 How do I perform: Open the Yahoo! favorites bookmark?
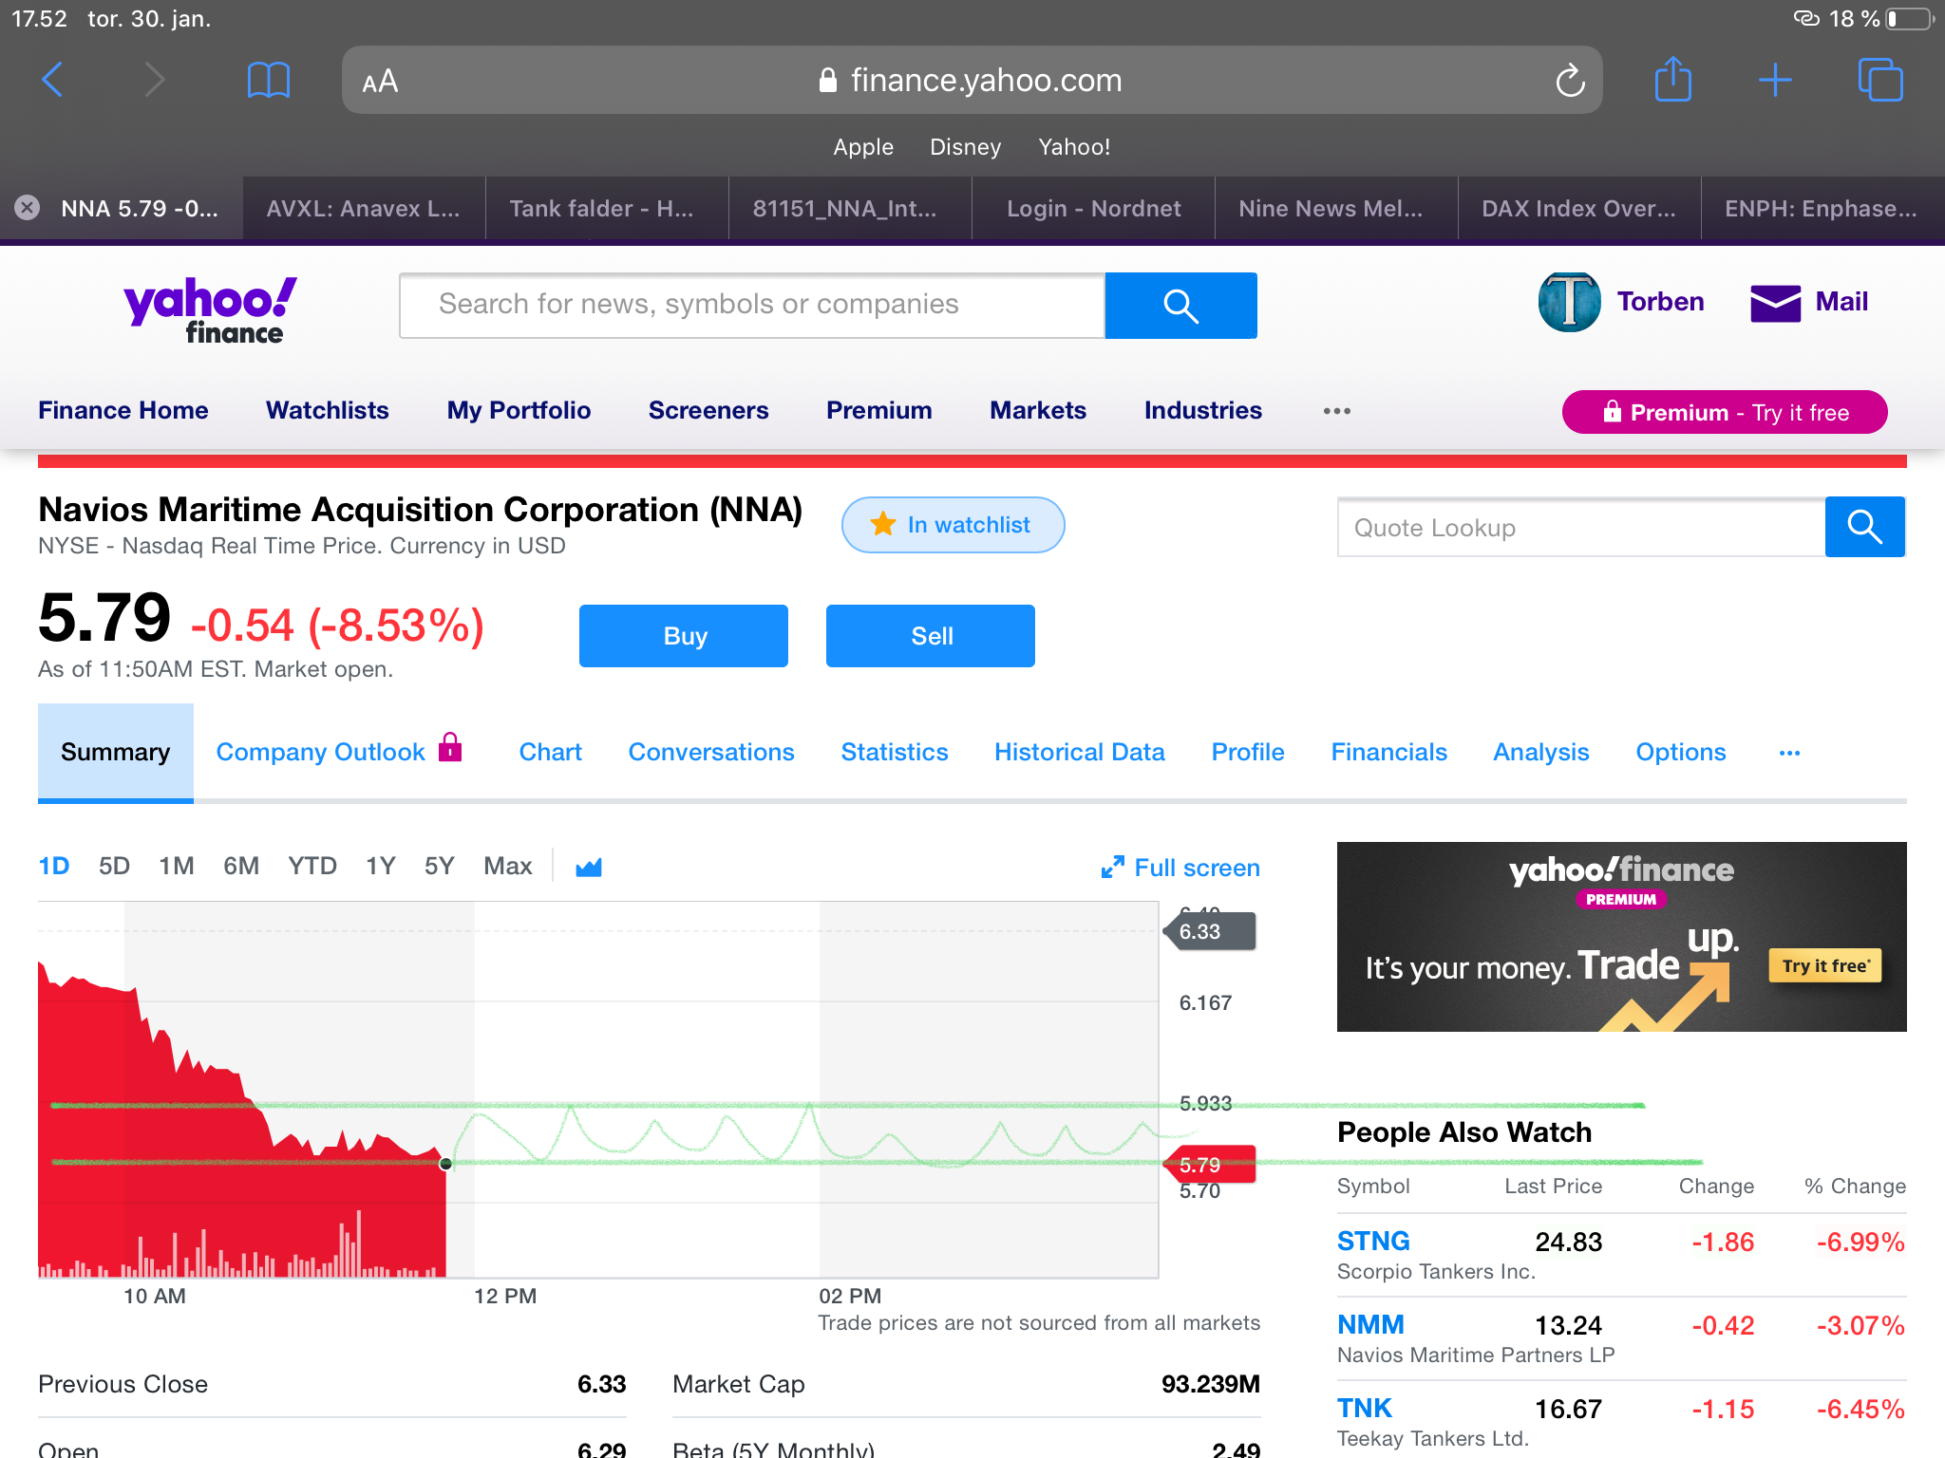(1073, 147)
